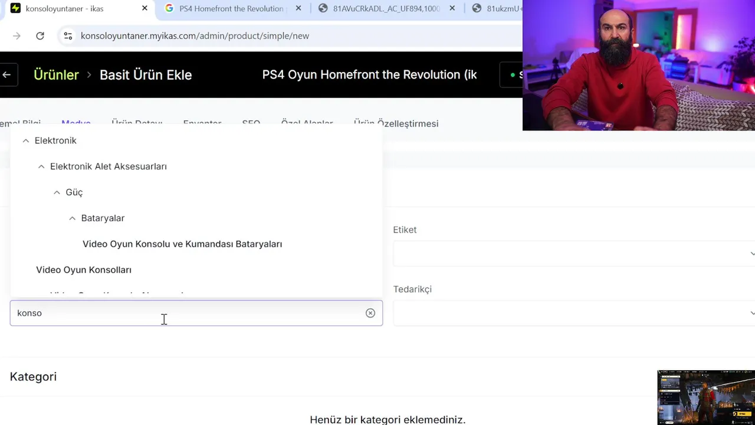
Task: Choose Video Oyun Konsolları category
Action: [x=84, y=270]
